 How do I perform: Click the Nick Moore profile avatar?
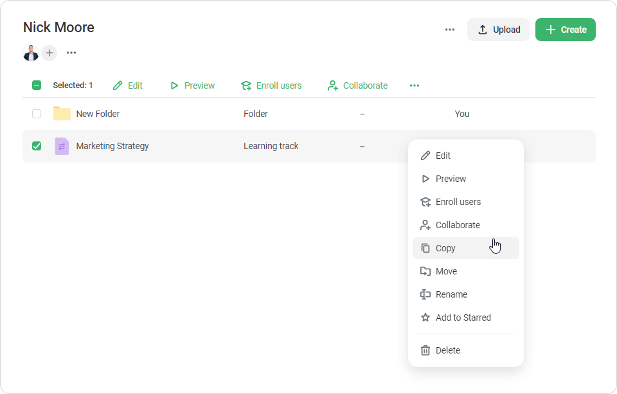tap(31, 53)
